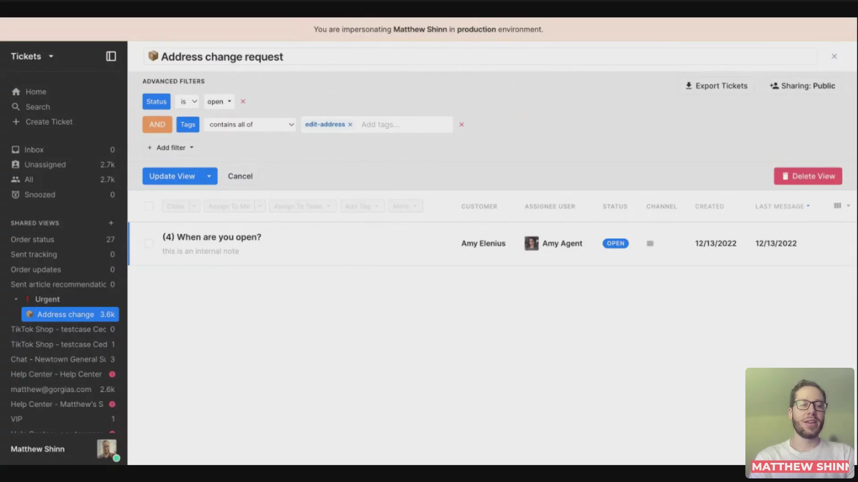Screen dimensions: 858x482
Task: Click the Delete View button
Action: click(x=808, y=176)
